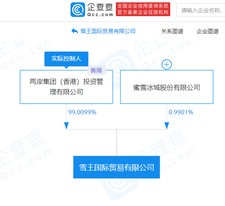Click the Qcc blue logo icon

pos(78,9)
